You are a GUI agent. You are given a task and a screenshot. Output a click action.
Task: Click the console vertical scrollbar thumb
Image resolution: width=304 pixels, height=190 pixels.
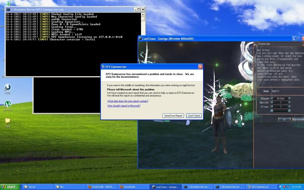(x=143, y=19)
